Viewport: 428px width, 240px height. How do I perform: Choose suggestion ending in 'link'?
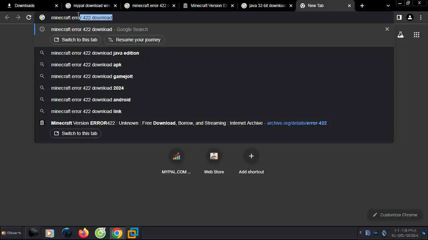214,111
